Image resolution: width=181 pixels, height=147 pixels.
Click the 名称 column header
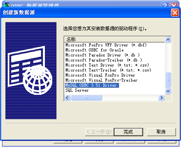point(114,39)
